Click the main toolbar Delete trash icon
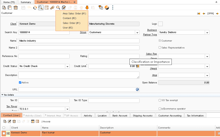 15,7
